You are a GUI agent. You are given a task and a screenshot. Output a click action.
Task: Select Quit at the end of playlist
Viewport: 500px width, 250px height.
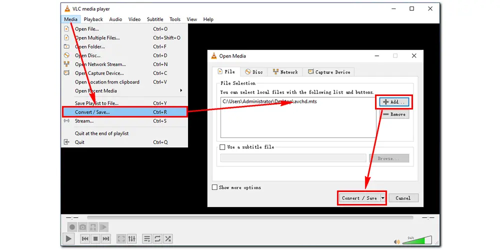pyautogui.click(x=124, y=133)
